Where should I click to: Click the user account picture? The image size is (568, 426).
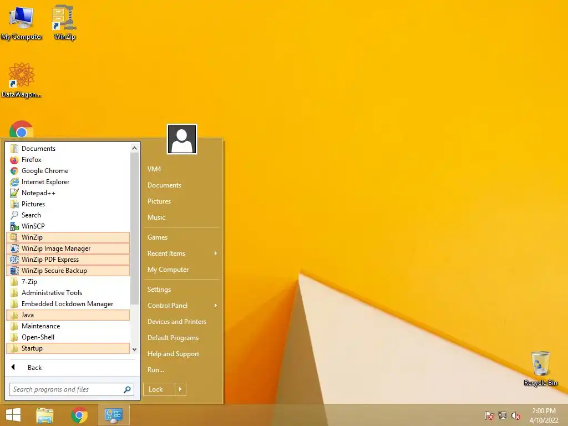(x=182, y=139)
